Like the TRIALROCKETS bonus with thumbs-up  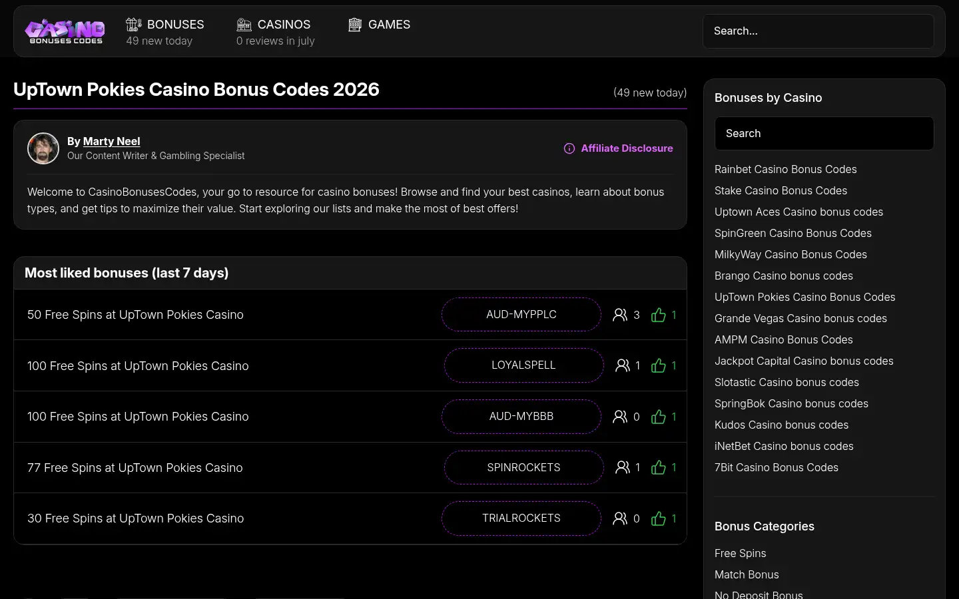[x=659, y=518]
